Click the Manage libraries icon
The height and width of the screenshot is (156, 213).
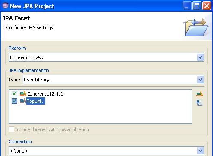tap(199, 94)
